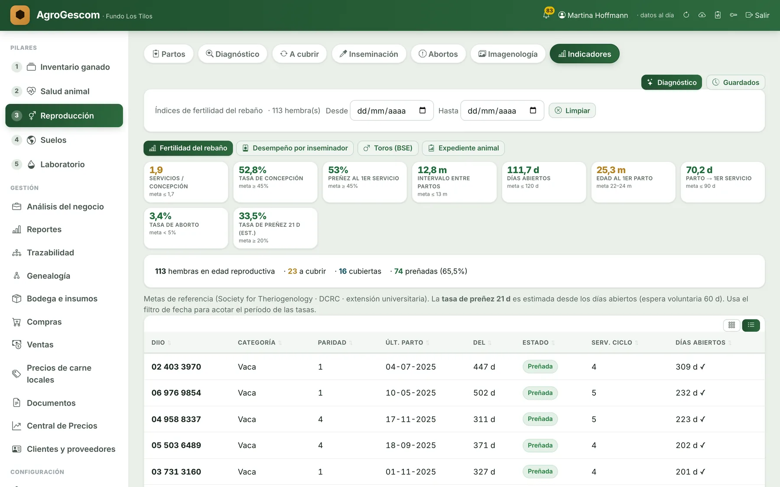Image resolution: width=780 pixels, height=487 pixels.
Task: Click the key icon in header
Action: click(x=733, y=15)
